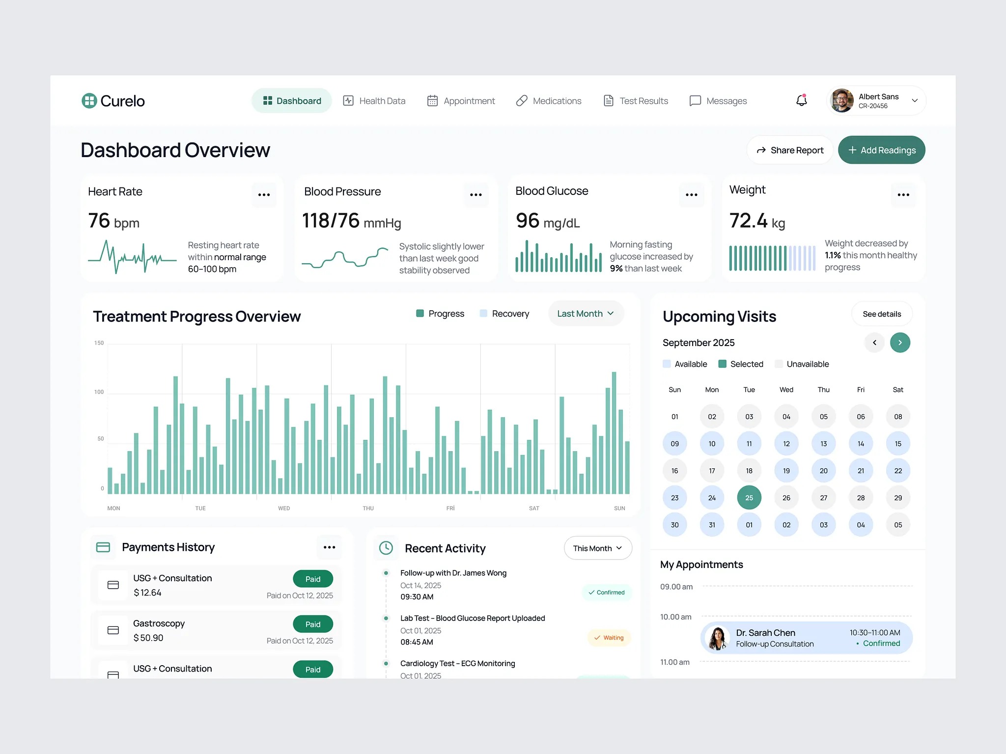1006x754 pixels.
Task: Click the weight progress bar graphic
Action: point(772,258)
